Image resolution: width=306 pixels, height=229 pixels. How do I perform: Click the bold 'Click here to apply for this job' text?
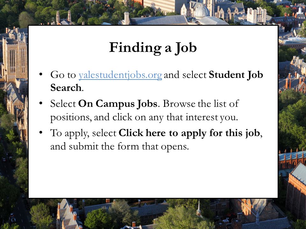pos(189,133)
